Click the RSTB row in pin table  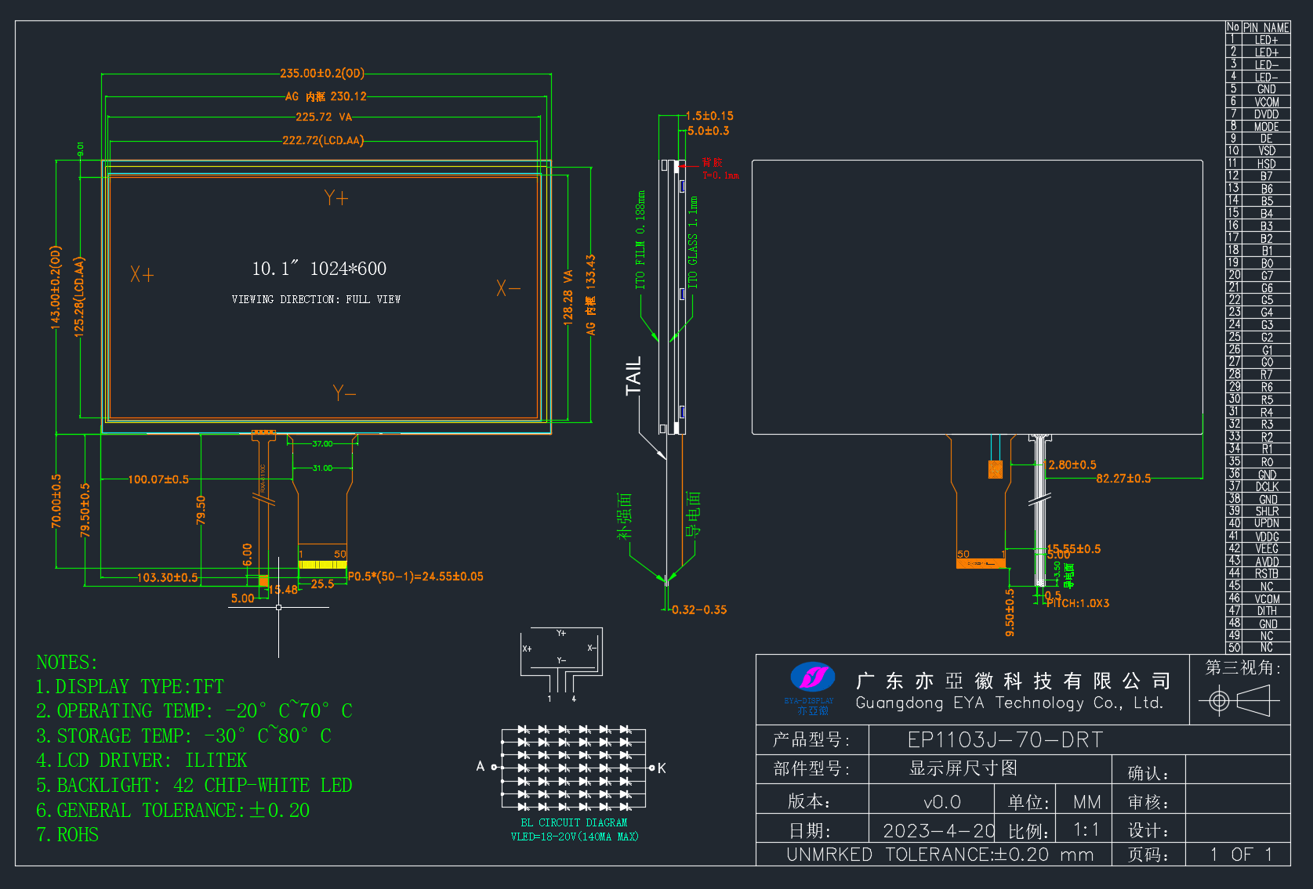click(x=1258, y=573)
